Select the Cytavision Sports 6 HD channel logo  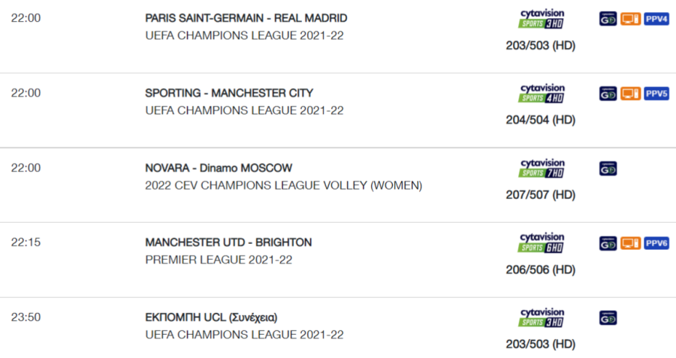542,243
